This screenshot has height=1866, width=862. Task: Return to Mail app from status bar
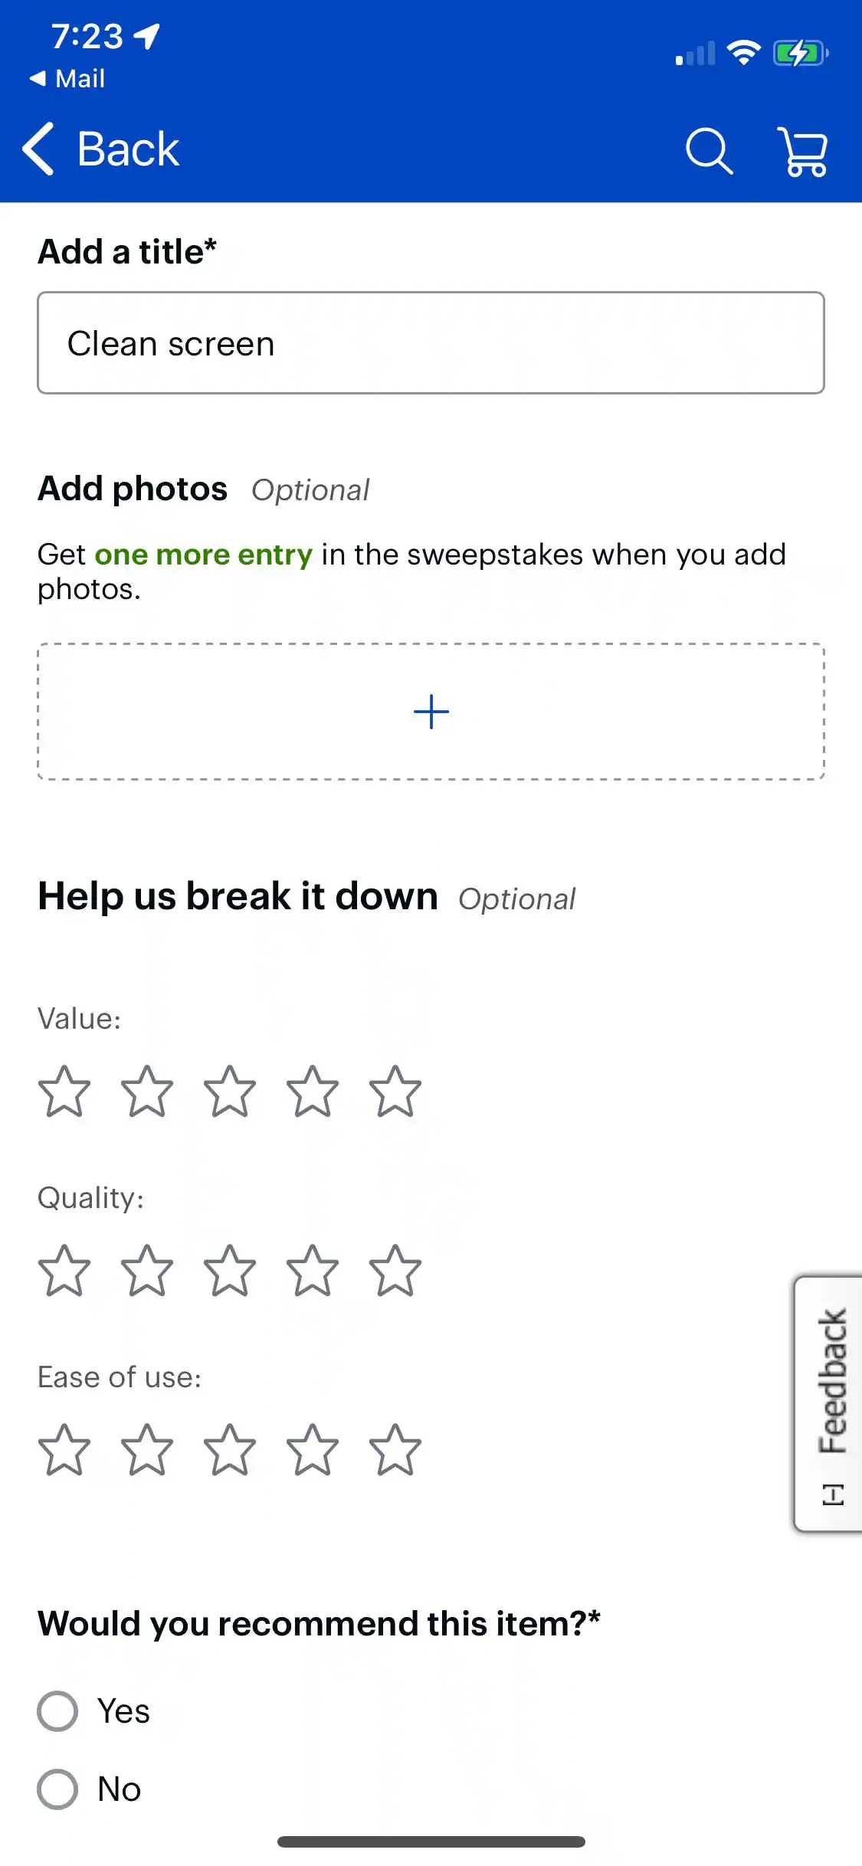coord(67,78)
